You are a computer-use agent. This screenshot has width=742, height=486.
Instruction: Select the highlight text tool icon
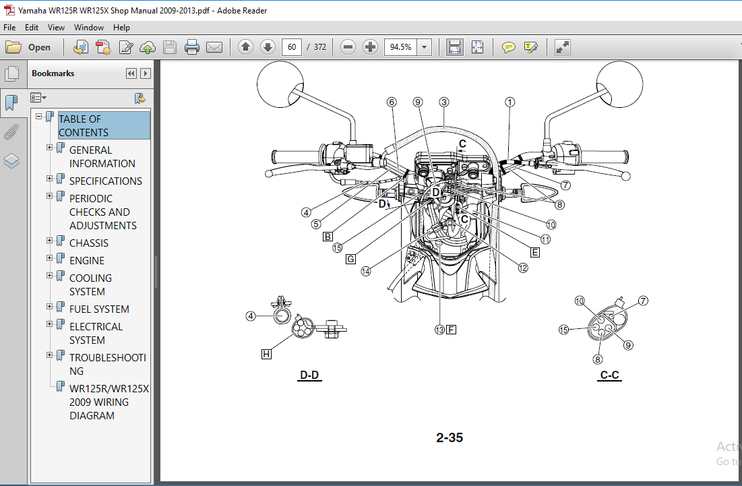tap(531, 47)
